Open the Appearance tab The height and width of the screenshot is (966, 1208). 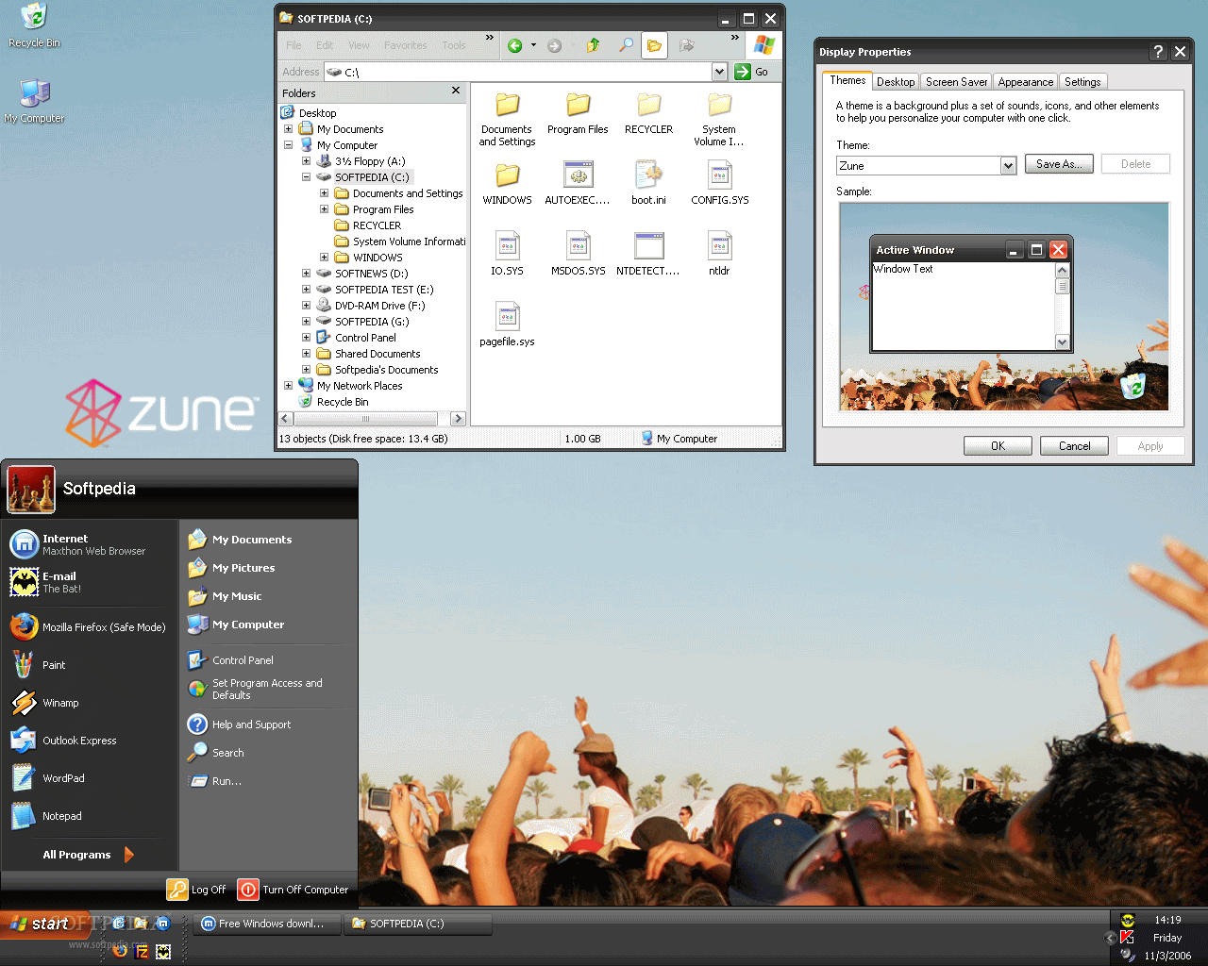coord(1025,82)
